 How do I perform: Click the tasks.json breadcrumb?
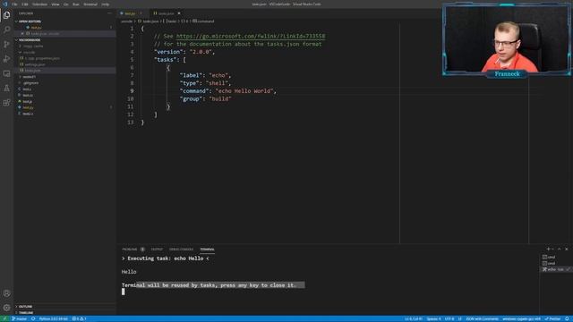148,21
